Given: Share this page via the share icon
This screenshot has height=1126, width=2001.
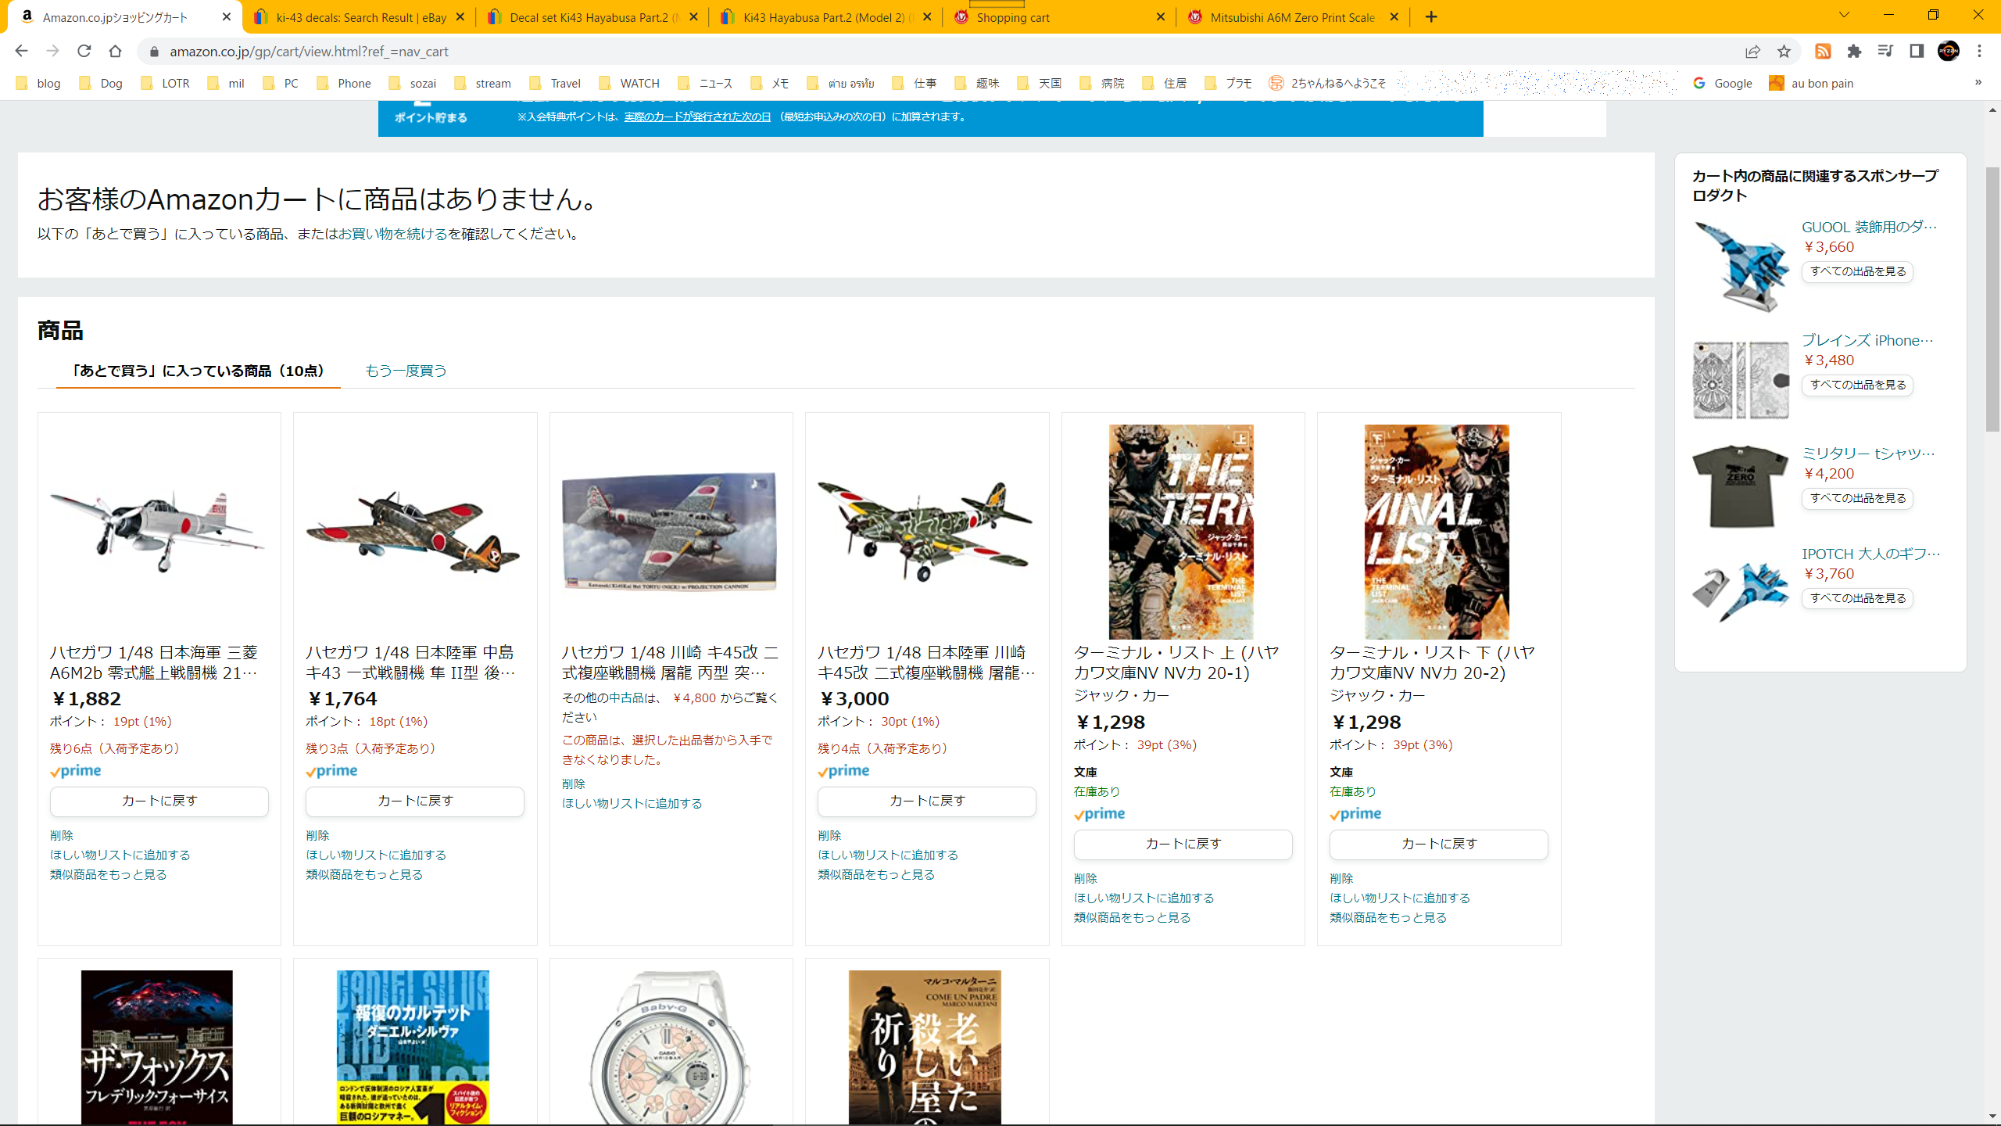Looking at the screenshot, I should (x=1752, y=51).
